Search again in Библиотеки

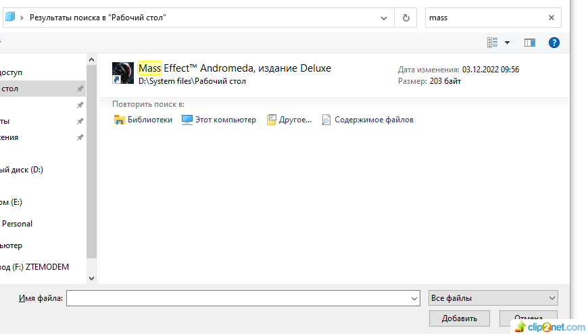tap(143, 120)
